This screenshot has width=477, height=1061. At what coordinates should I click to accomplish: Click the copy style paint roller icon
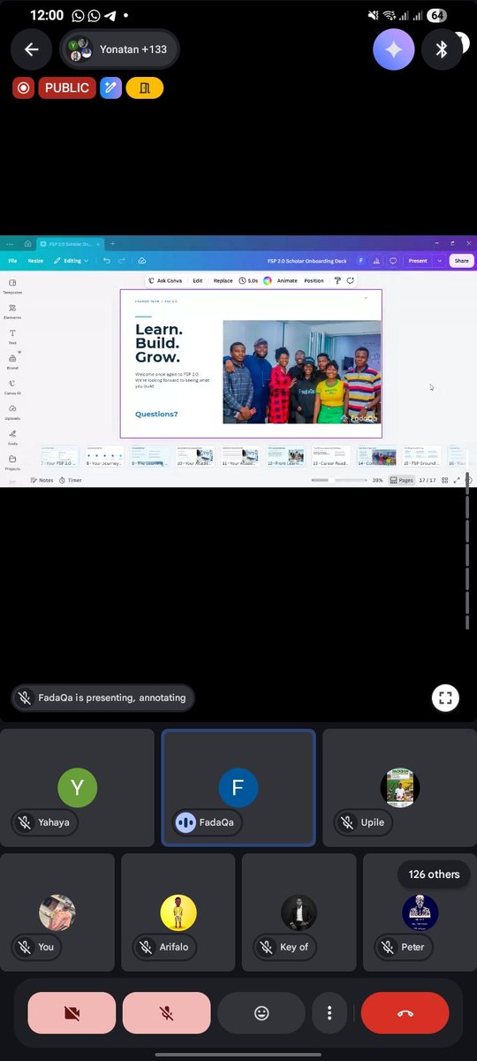[337, 280]
